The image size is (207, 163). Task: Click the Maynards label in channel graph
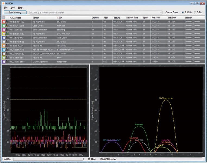tap(139, 124)
